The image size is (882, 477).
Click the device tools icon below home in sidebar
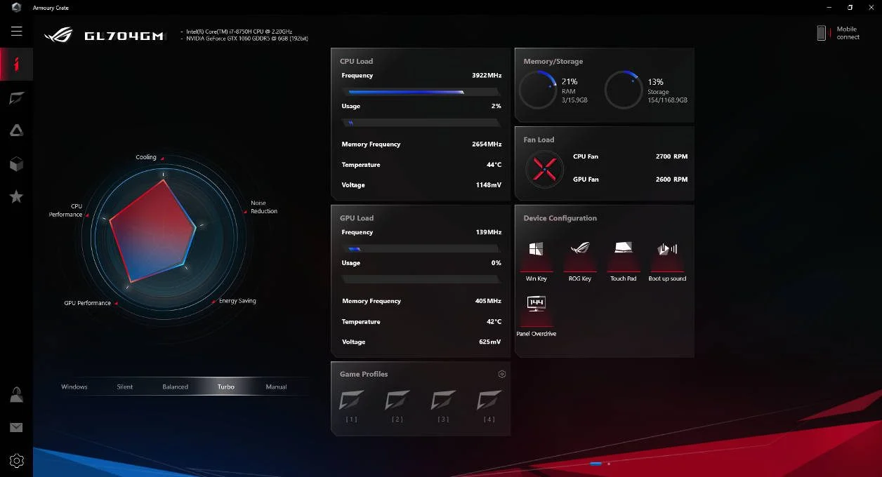point(16,98)
